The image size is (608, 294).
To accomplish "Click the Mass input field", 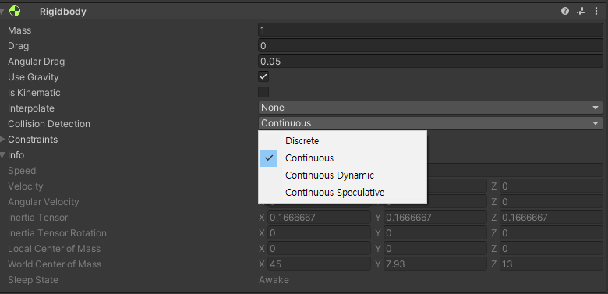I will [x=430, y=30].
